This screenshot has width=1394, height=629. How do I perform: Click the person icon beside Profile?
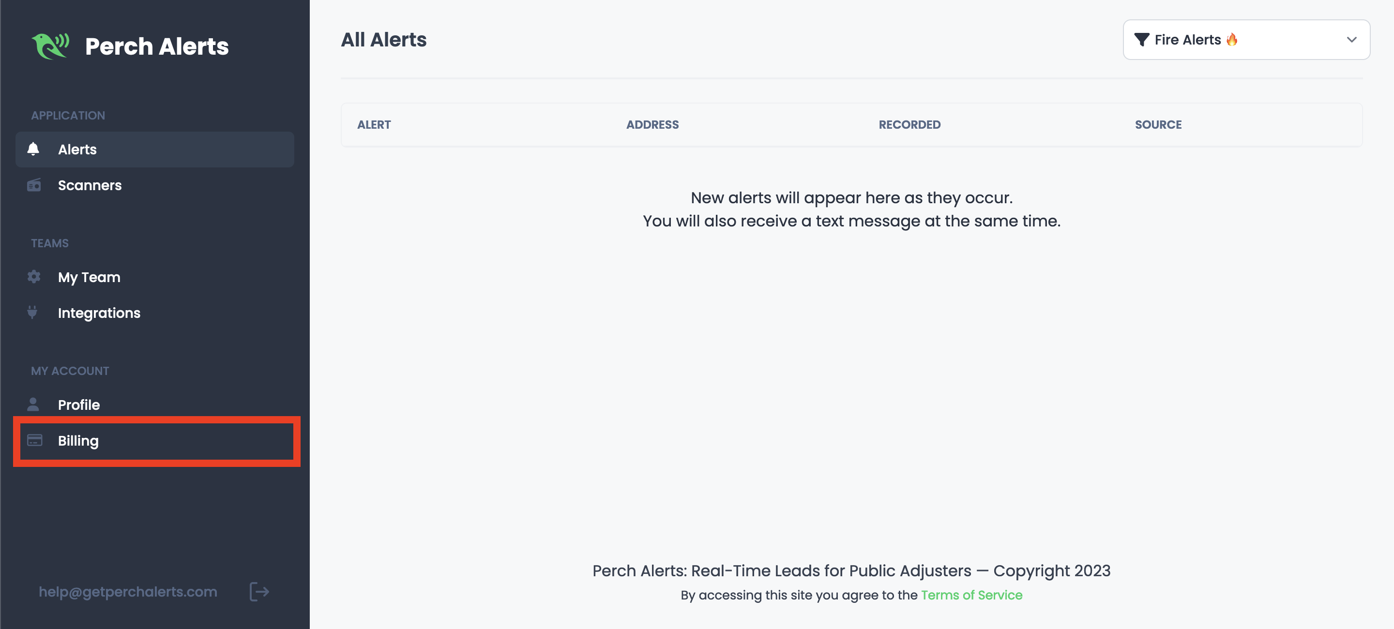click(33, 404)
